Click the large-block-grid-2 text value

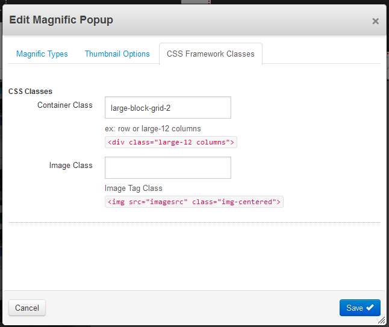click(x=140, y=108)
